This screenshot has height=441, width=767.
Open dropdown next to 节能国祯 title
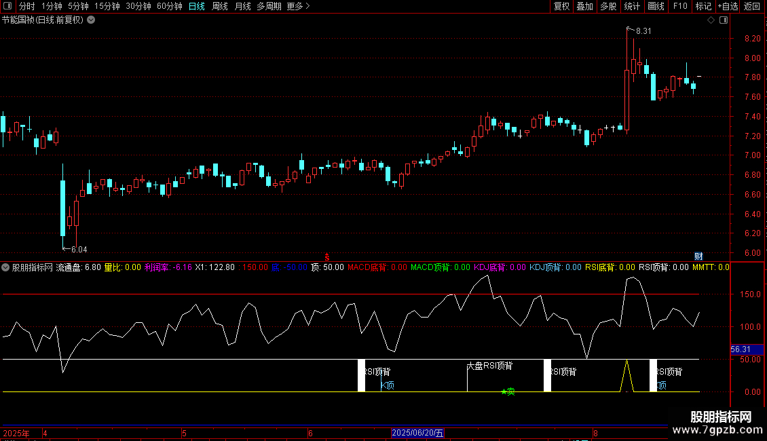[x=91, y=20]
